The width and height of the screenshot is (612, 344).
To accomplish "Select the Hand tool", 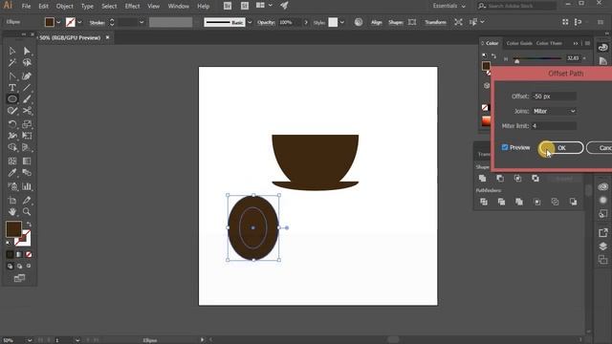I will [x=12, y=212].
